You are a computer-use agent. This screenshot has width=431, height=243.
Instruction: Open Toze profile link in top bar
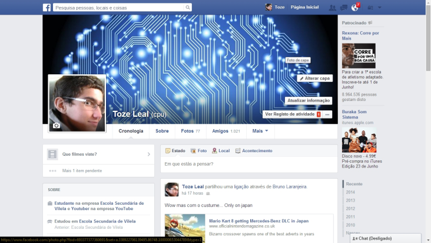pos(275,8)
